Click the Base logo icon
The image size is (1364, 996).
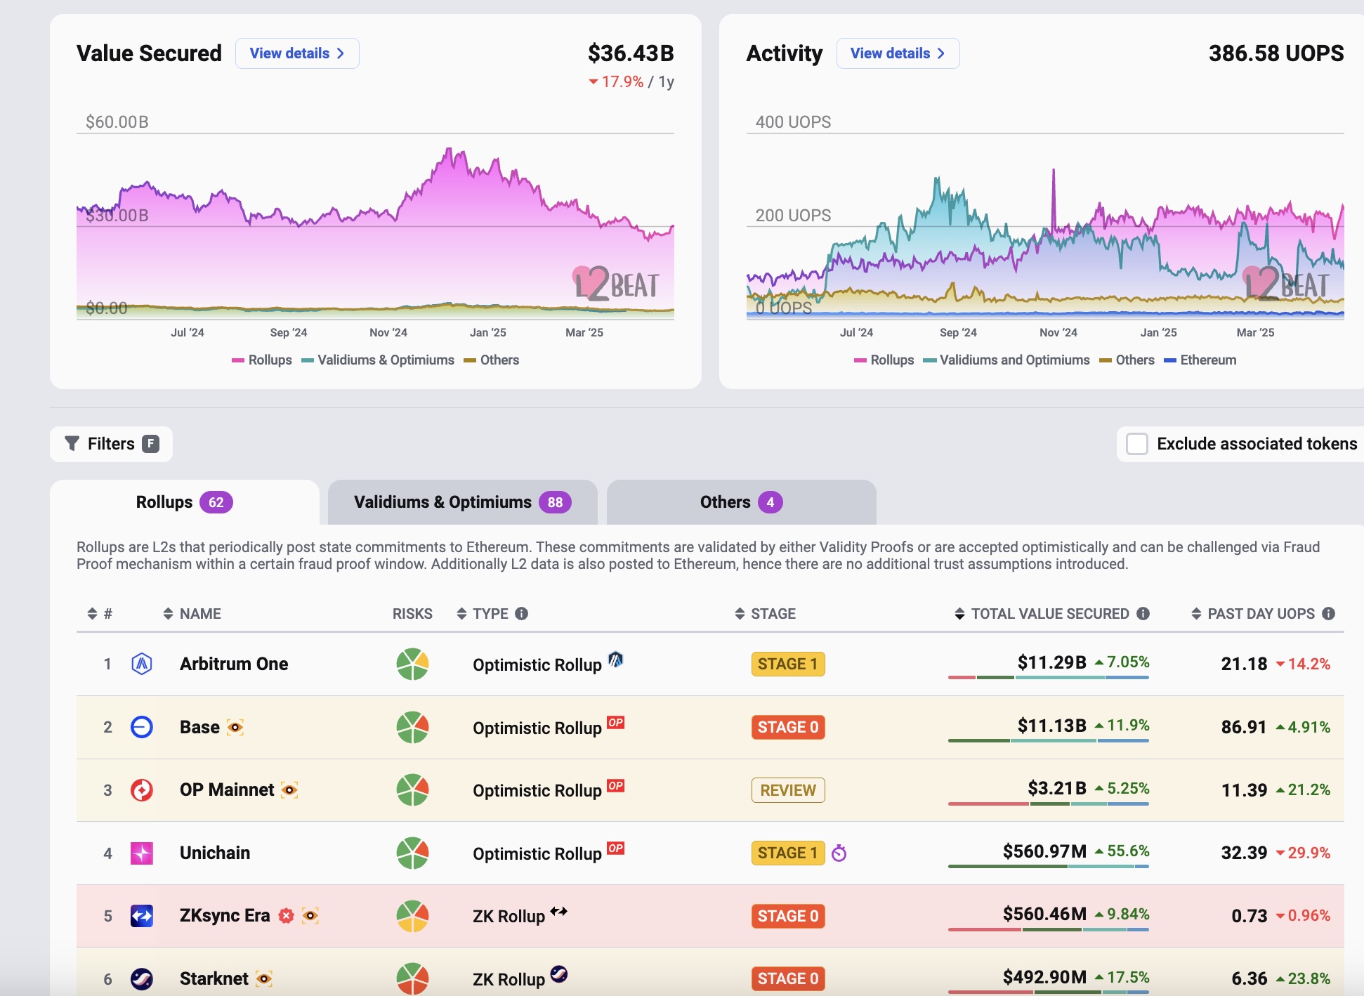(x=142, y=727)
